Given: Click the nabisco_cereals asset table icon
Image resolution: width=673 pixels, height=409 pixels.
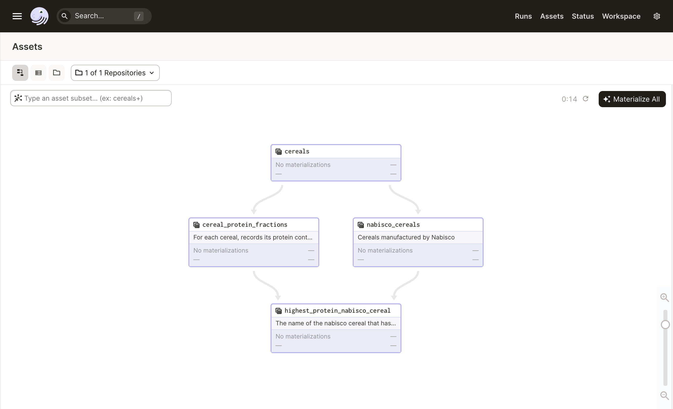Looking at the screenshot, I should [x=361, y=225].
